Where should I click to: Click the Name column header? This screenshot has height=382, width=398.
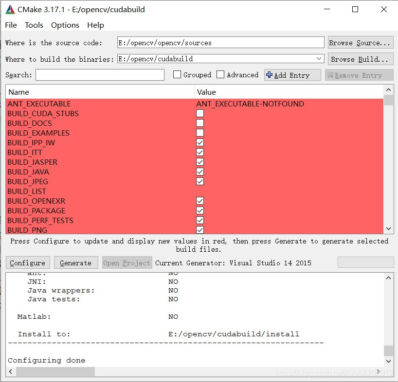[x=100, y=92]
